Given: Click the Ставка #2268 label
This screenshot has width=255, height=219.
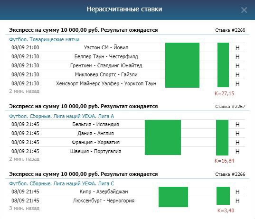Looking at the screenshot, I should [230, 30].
